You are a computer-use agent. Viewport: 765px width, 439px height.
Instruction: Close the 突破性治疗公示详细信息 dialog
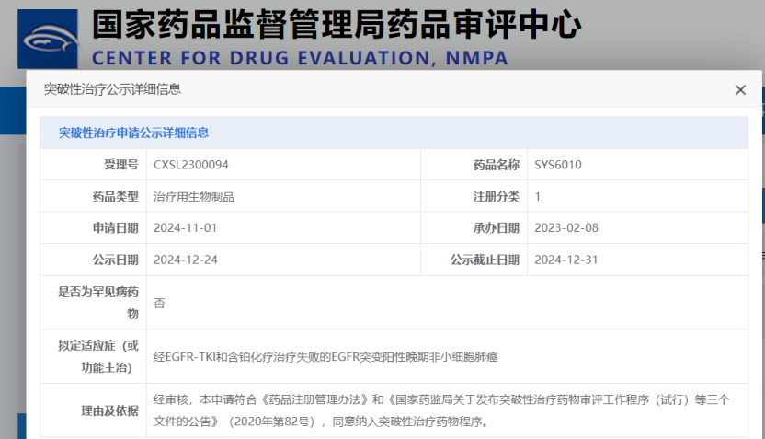point(740,90)
